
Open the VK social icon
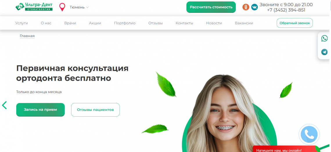coord(254,7)
